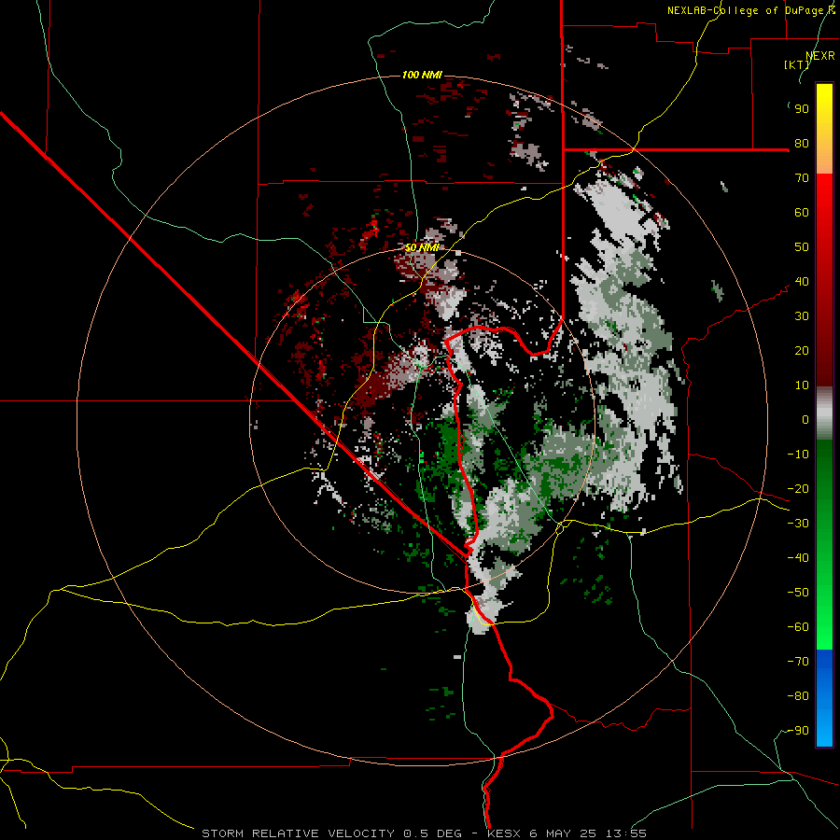
Task: Click the yellow segment of the color bar
Action: point(824,129)
